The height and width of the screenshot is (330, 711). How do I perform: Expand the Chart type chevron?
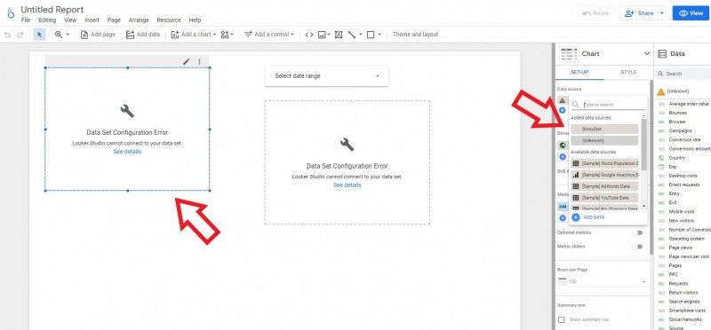(647, 53)
